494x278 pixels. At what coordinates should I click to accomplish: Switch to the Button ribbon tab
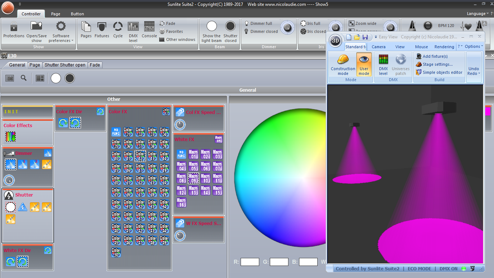point(77,14)
